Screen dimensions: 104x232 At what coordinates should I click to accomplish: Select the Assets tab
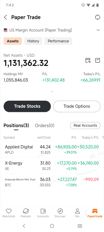(x=13, y=41)
